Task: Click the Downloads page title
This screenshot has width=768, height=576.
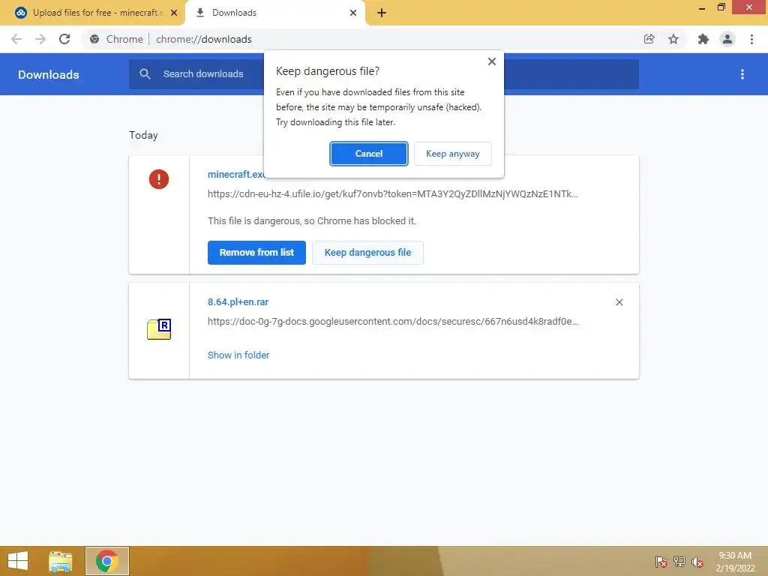Action: click(x=49, y=74)
